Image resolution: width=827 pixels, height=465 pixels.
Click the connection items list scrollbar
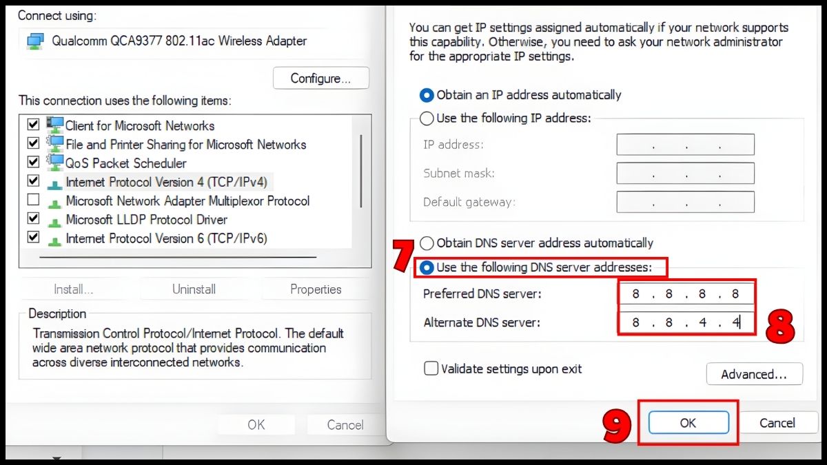click(x=361, y=171)
